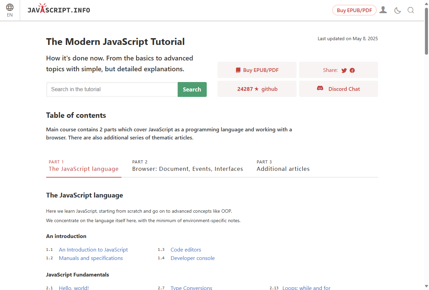Open 'An Introduction to JavaScript' article
Viewport: 429px width, 290px height.
(x=93, y=249)
